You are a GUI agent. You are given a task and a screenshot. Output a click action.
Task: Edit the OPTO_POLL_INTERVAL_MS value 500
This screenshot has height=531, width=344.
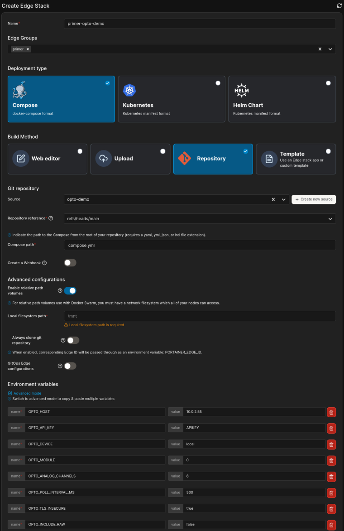click(x=254, y=492)
